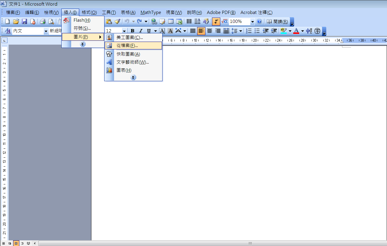The image size is (387, 246).
Task: Toggle character shading
Action: (x=170, y=31)
